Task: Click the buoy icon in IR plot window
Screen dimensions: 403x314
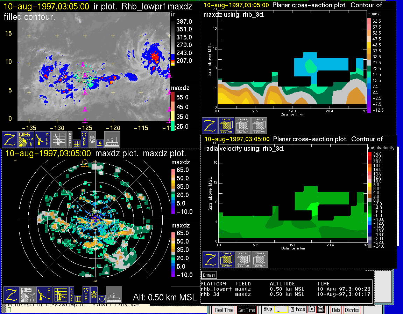Action: (100, 143)
